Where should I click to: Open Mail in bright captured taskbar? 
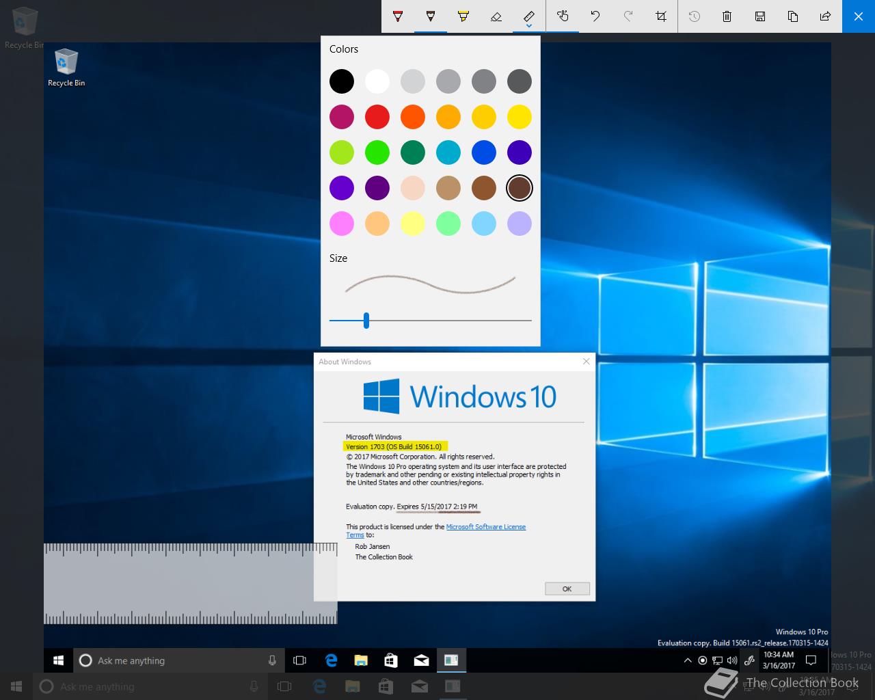pos(421,660)
